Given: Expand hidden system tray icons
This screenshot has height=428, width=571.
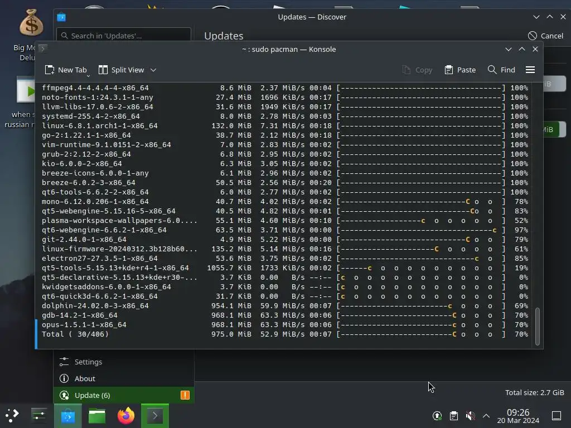Looking at the screenshot, I should (x=486, y=415).
